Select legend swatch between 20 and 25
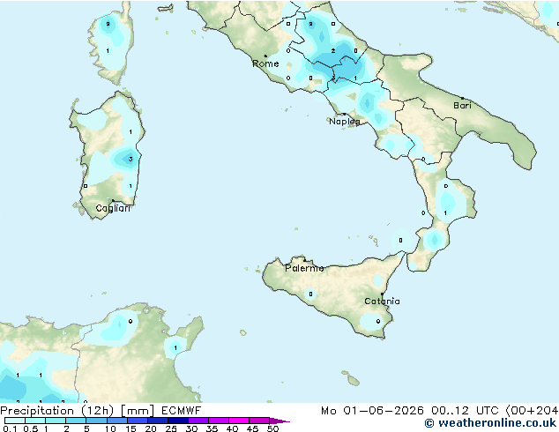The height and width of the screenshot is (432, 559). coord(157,421)
